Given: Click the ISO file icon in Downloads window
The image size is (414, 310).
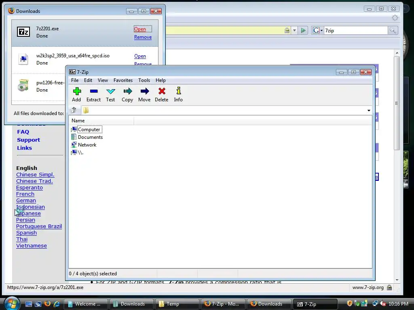Looking at the screenshot, I should (23, 59).
